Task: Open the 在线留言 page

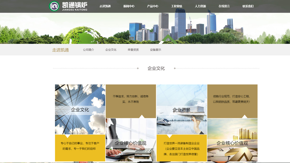Action: [224, 6]
